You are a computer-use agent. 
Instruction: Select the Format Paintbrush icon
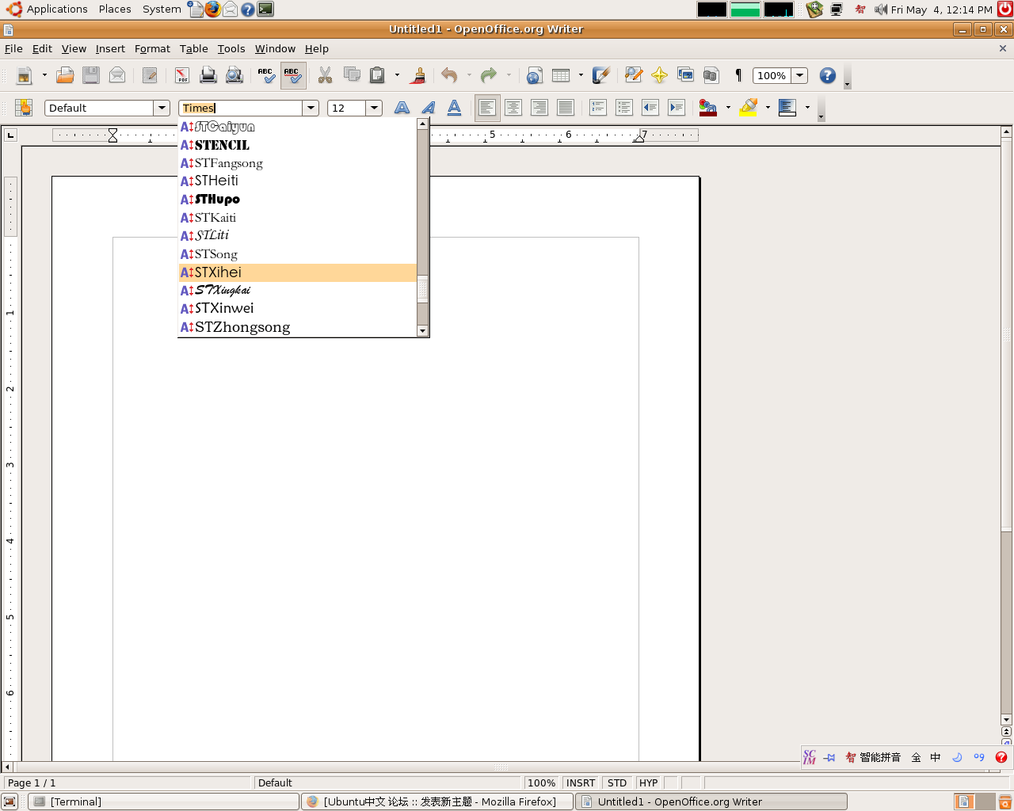click(418, 75)
